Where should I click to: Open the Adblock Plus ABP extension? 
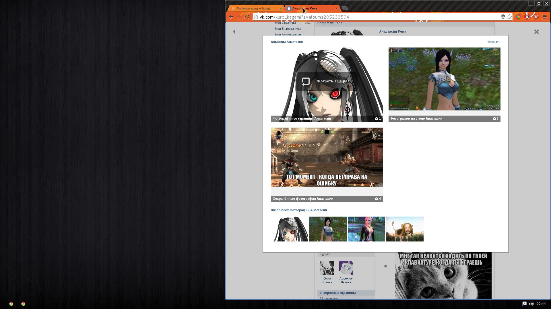[536, 17]
